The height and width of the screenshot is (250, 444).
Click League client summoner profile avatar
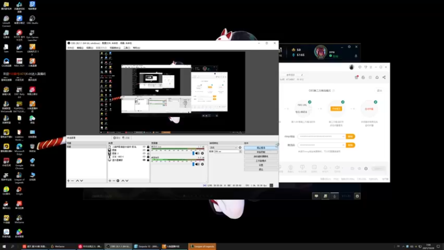coord(321,52)
